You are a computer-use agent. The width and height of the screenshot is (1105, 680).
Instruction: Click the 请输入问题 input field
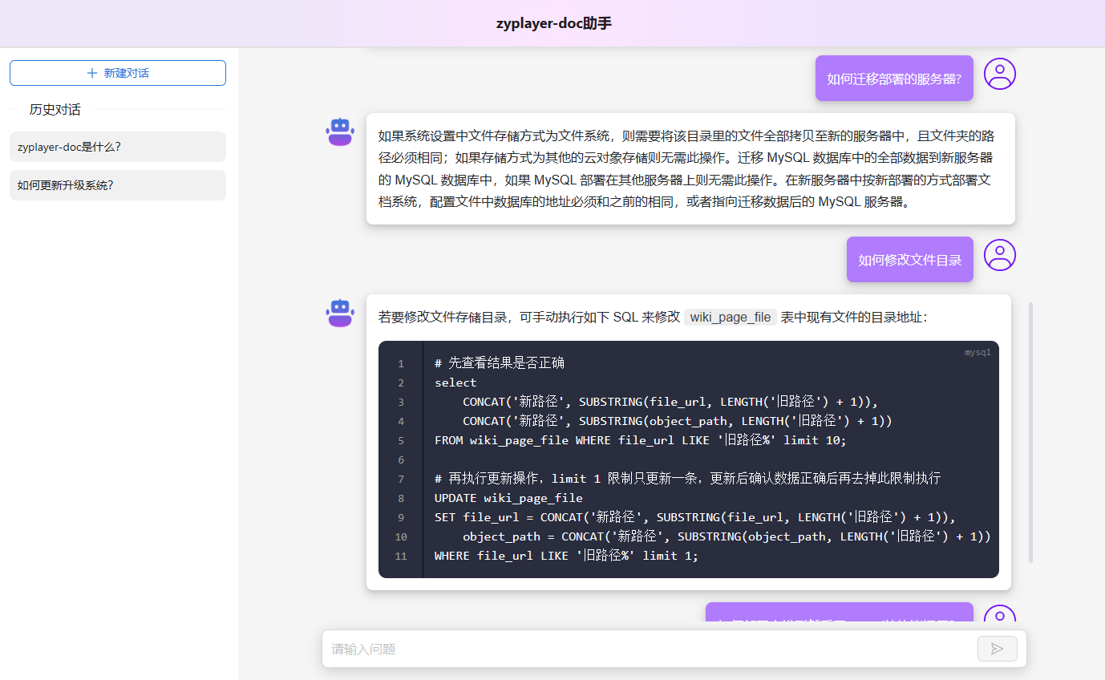coord(650,649)
